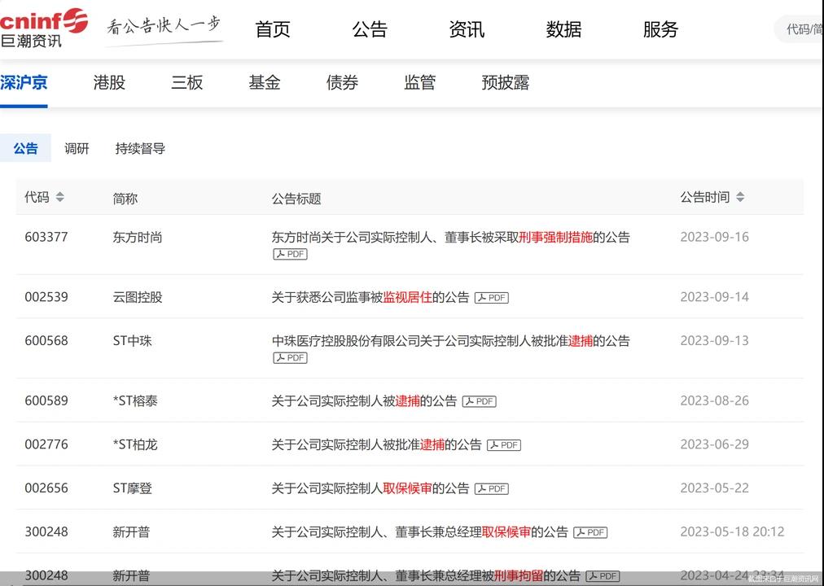Open *ST榕泰 实际控制人被逮捕 announcement link

point(364,401)
